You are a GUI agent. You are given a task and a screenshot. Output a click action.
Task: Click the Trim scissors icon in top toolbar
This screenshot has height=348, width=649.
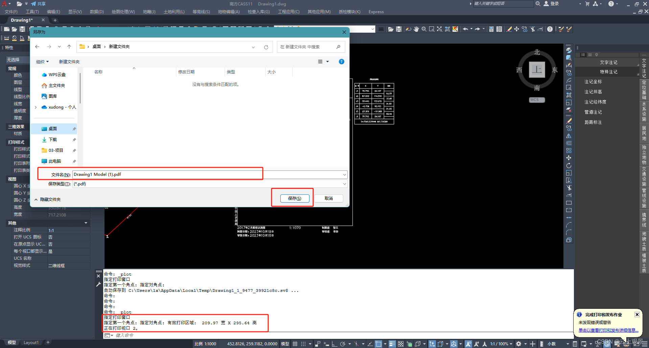point(533,29)
